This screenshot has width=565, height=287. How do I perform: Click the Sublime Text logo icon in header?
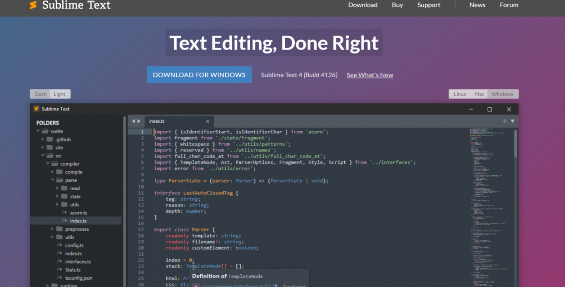[33, 5]
